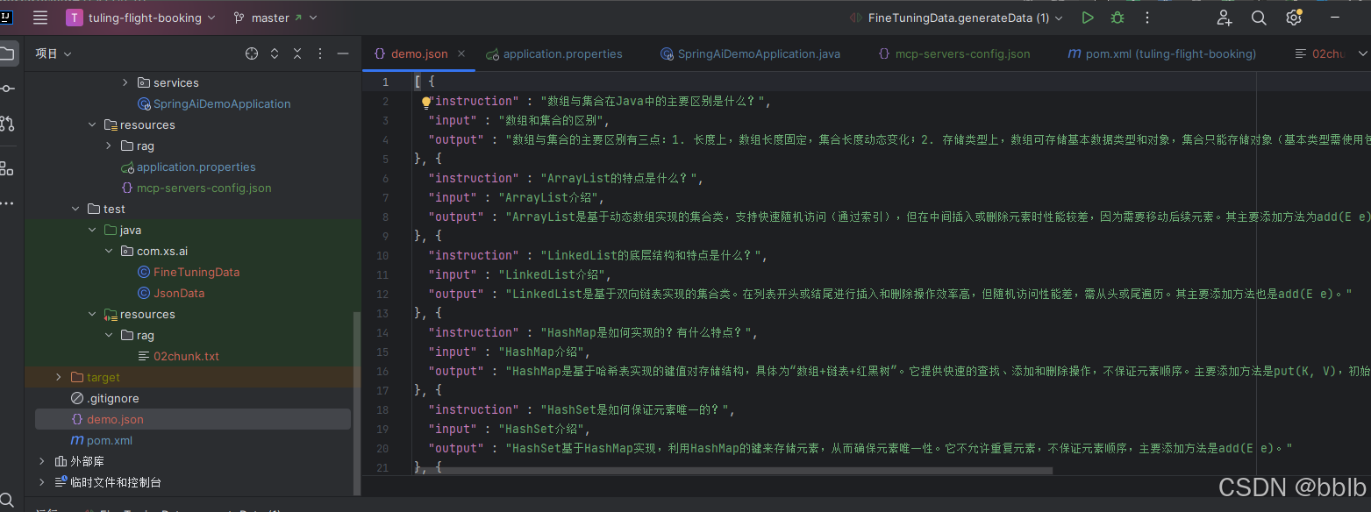Open the more actions menu beside Debug
Viewport: 1371px width, 512px height.
click(x=1147, y=18)
